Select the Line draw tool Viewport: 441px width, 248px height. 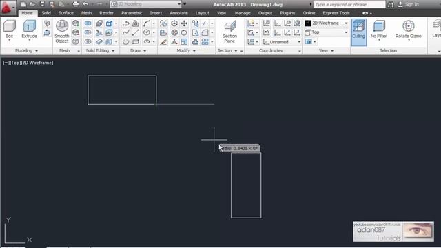136,32
